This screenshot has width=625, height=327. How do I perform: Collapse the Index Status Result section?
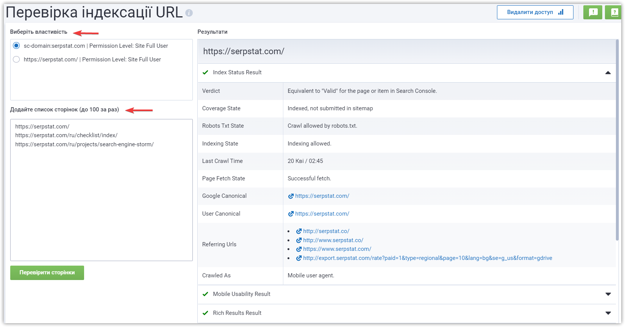click(608, 73)
